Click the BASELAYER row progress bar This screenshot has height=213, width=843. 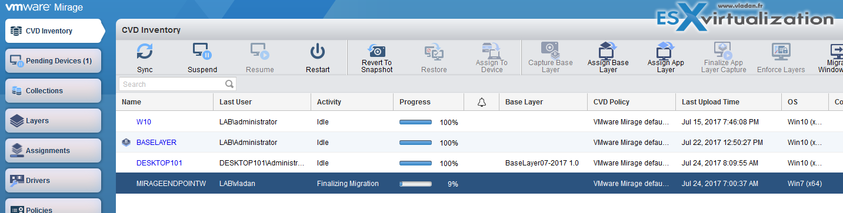tap(416, 143)
